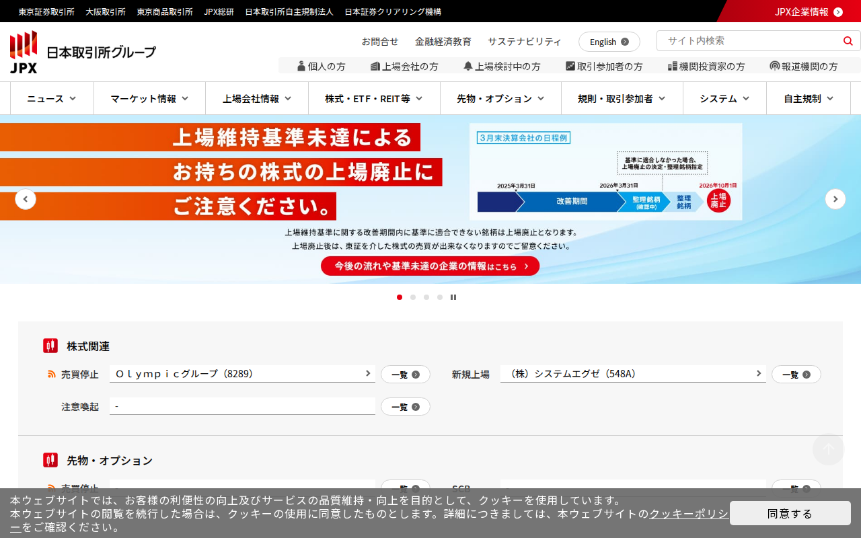The image size is (861, 538).
Task: Click the search magnifier icon
Action: 848,41
